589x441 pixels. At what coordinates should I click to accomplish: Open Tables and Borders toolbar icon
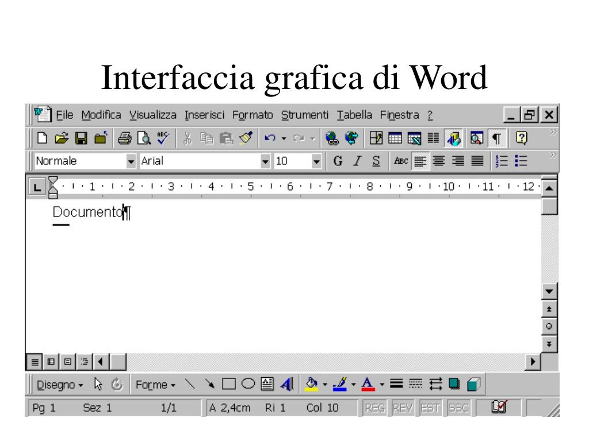click(376, 138)
